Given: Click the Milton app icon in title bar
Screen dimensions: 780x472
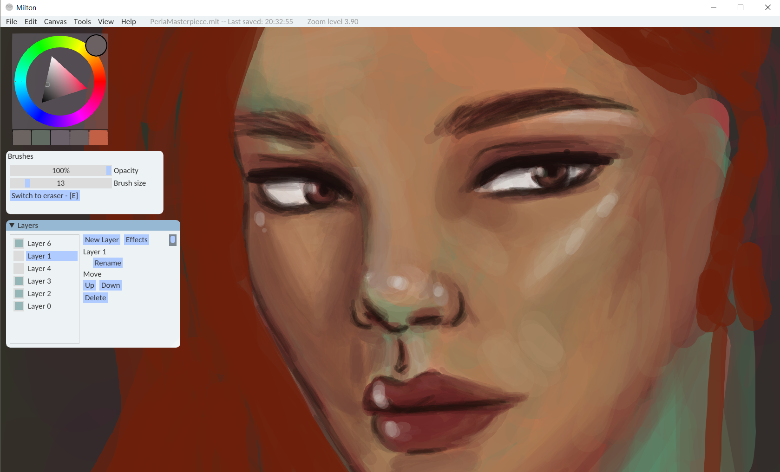Looking at the screenshot, I should click(x=9, y=7).
